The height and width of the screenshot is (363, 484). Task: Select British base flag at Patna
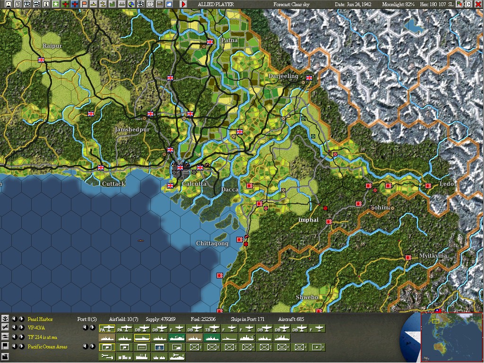(210, 42)
